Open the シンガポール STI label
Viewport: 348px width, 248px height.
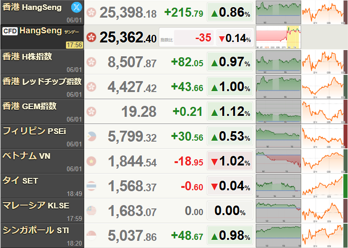(36, 230)
